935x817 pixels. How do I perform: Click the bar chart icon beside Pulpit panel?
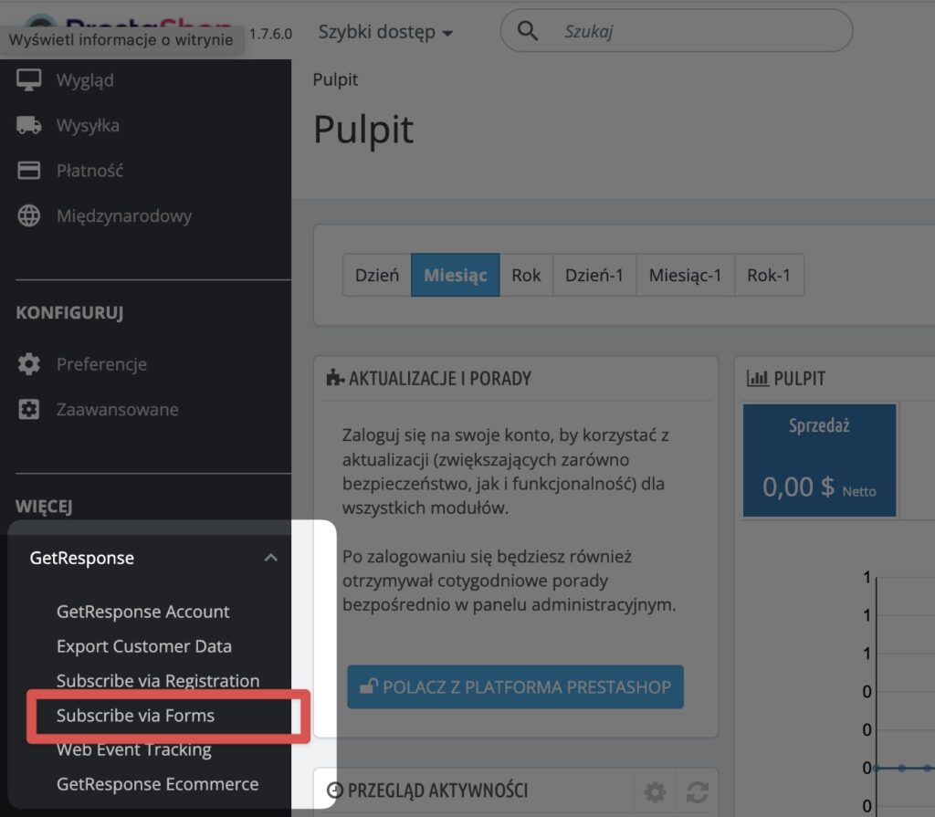[757, 378]
